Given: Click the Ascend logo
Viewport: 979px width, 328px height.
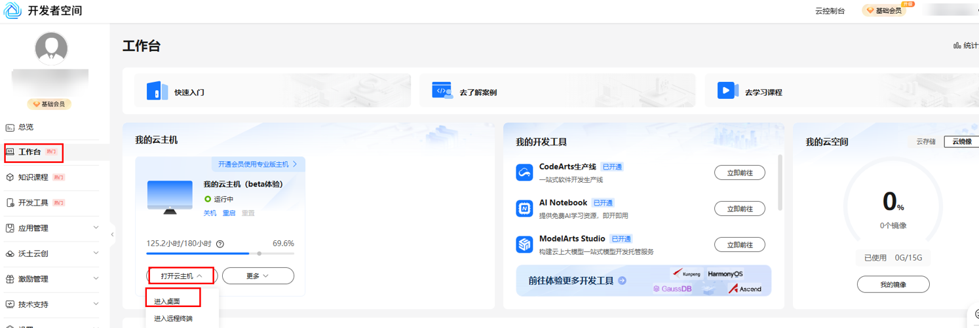Looking at the screenshot, I should pyautogui.click(x=746, y=289).
